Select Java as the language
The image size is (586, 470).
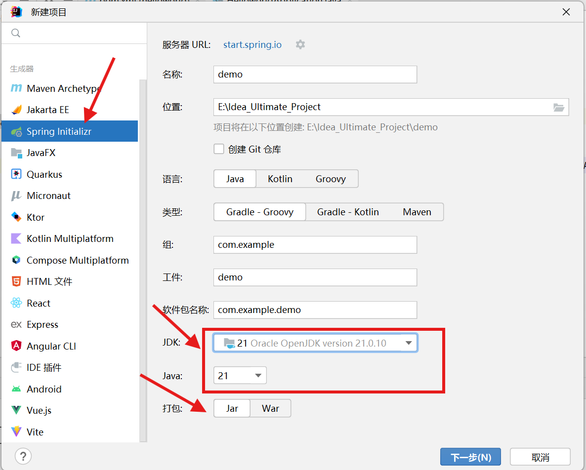(235, 179)
